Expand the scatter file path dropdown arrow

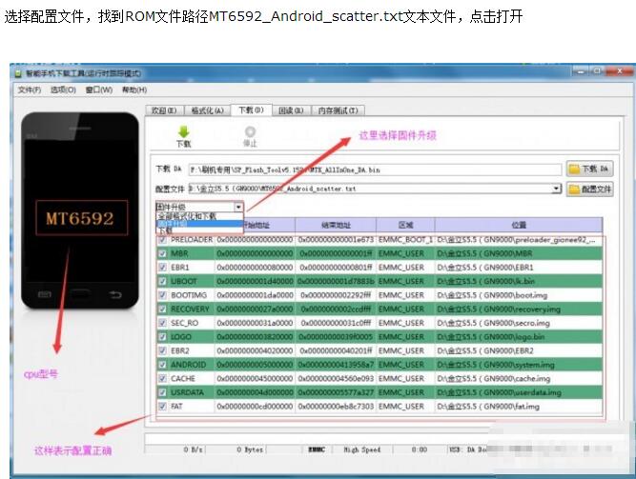point(557,189)
